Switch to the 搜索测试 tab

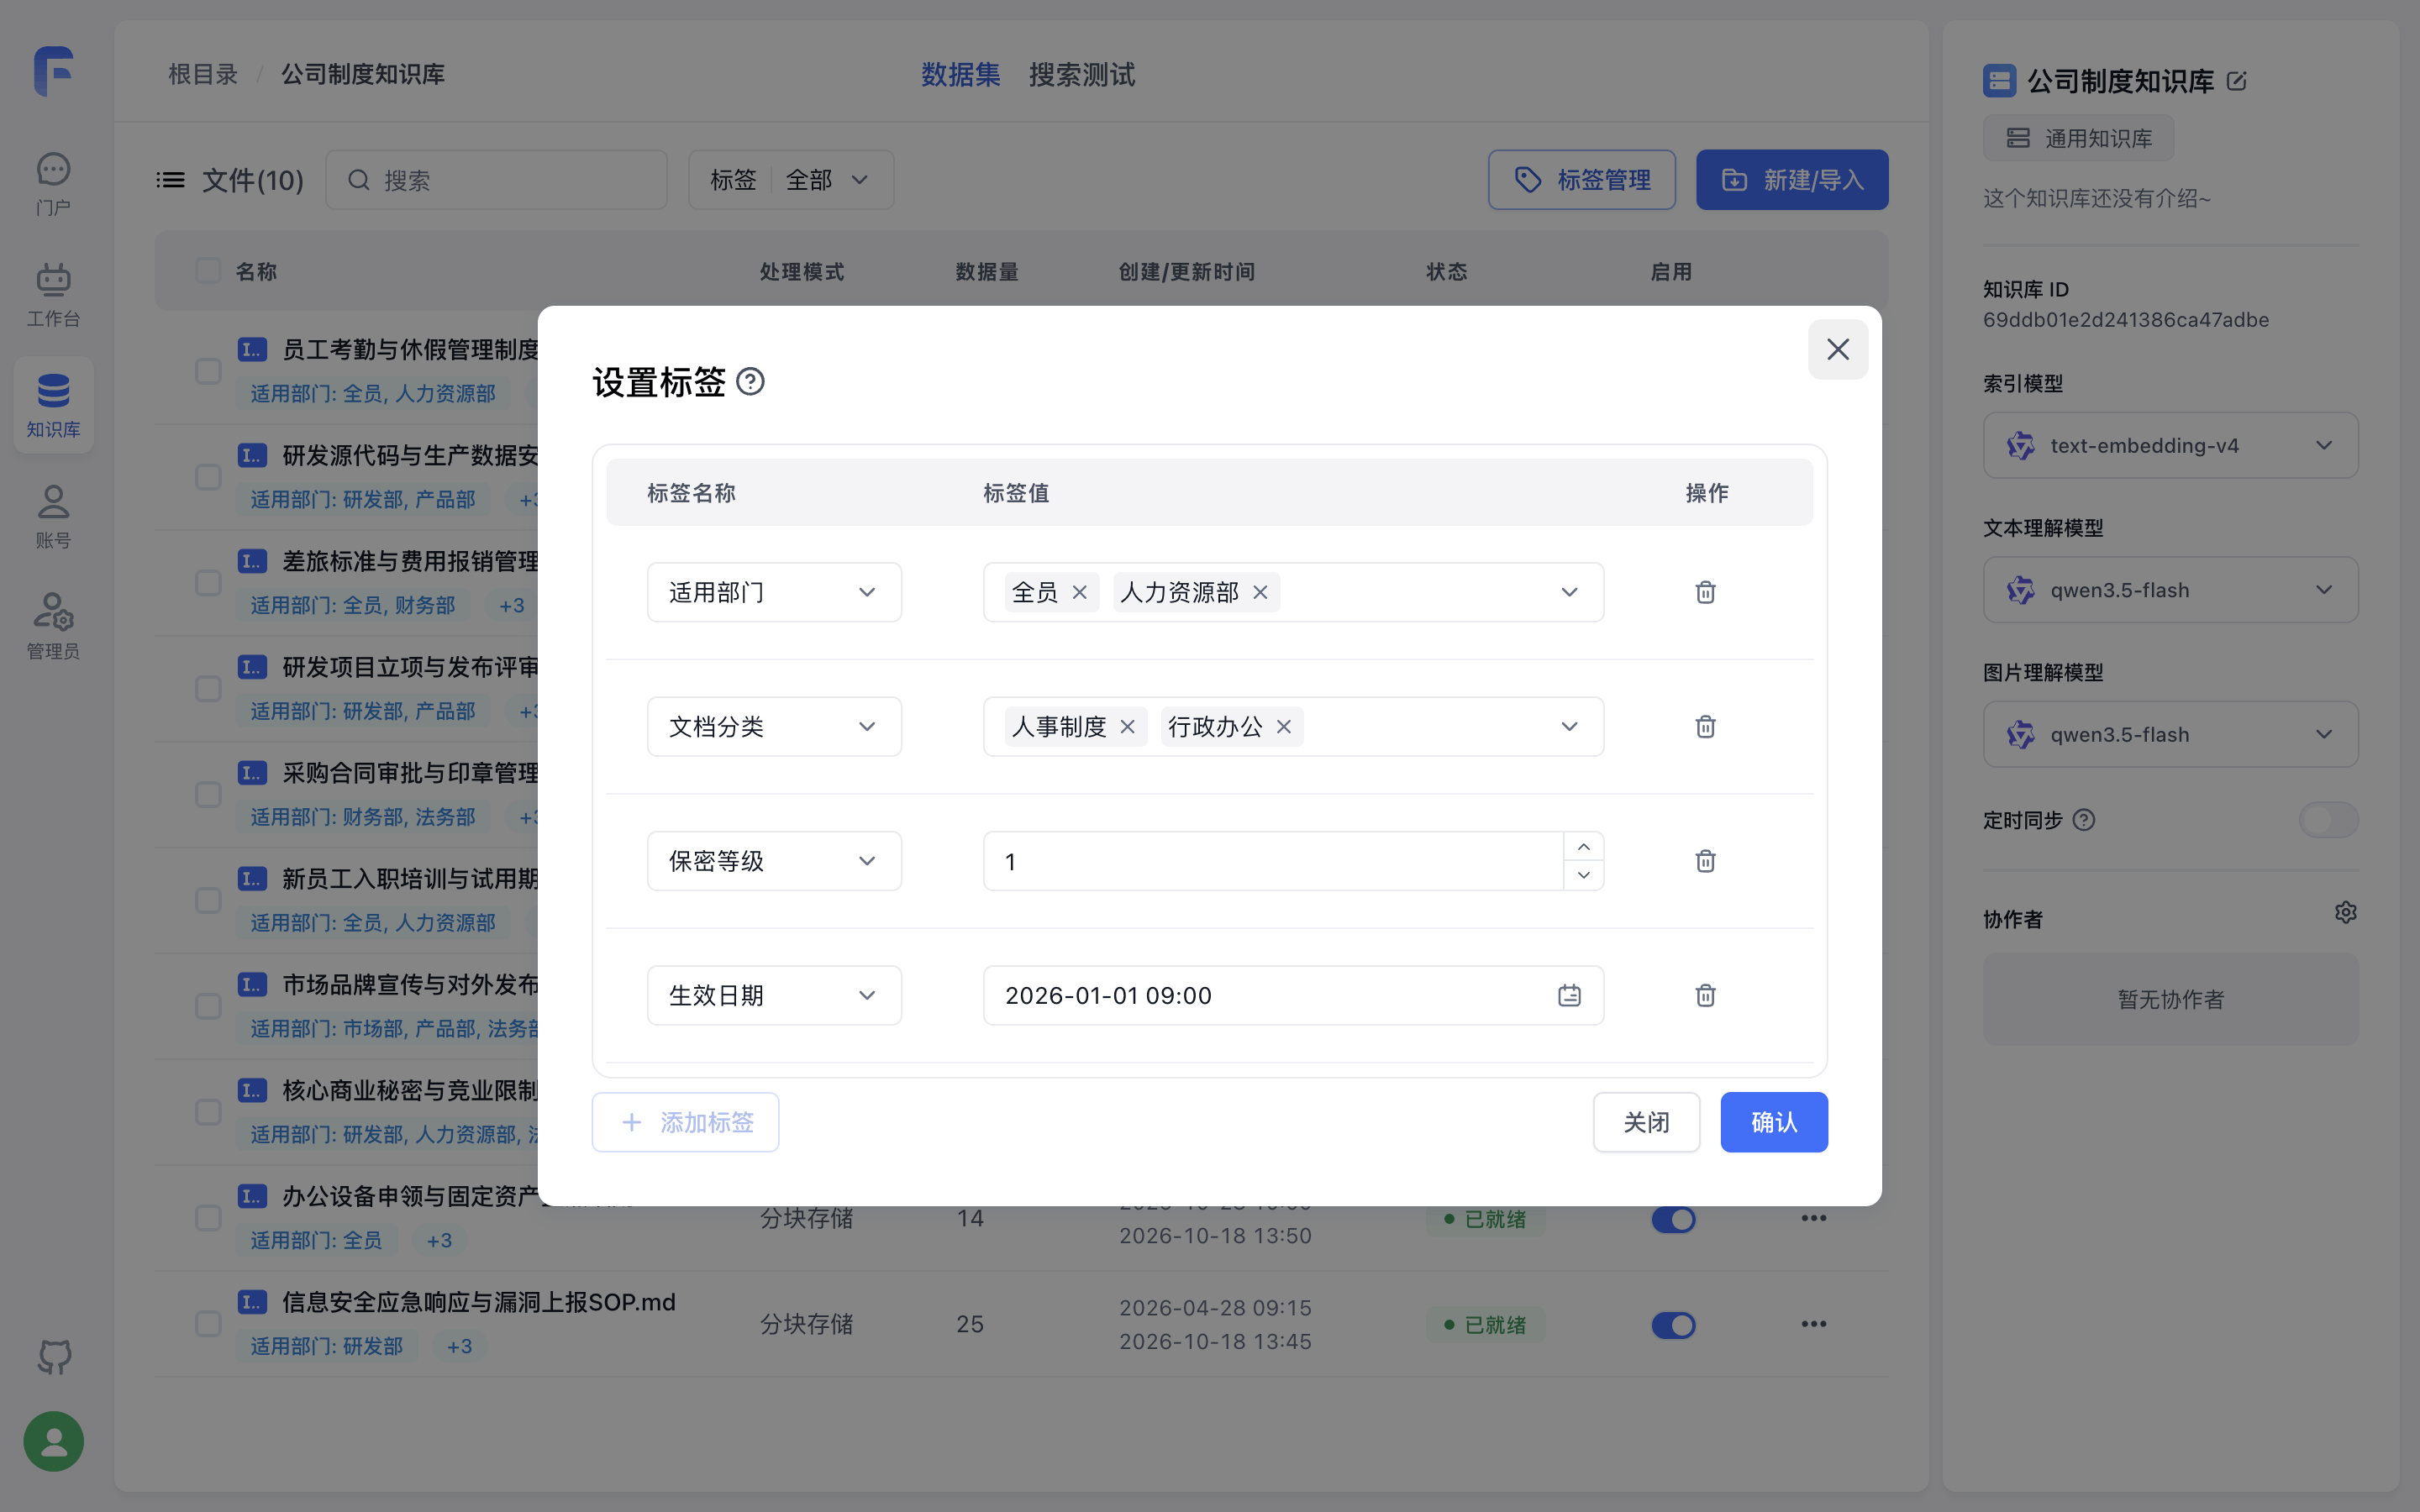pyautogui.click(x=1082, y=75)
